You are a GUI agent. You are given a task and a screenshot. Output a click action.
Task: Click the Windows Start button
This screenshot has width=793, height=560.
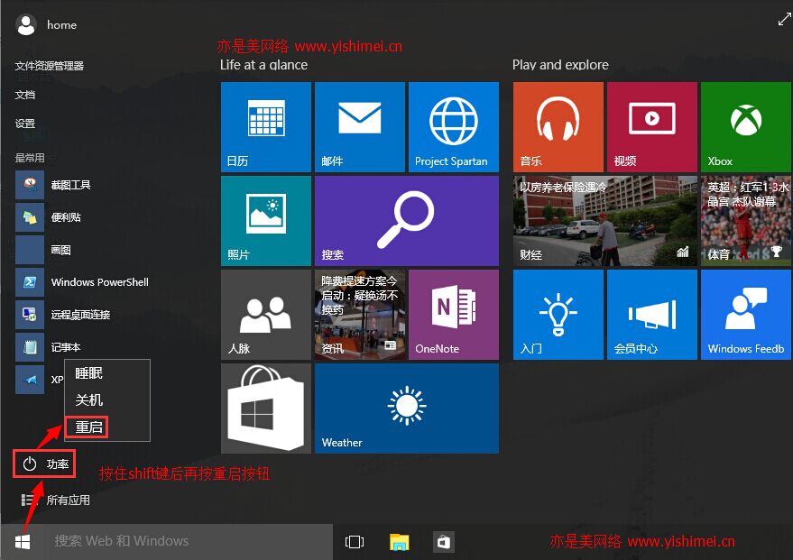(23, 542)
